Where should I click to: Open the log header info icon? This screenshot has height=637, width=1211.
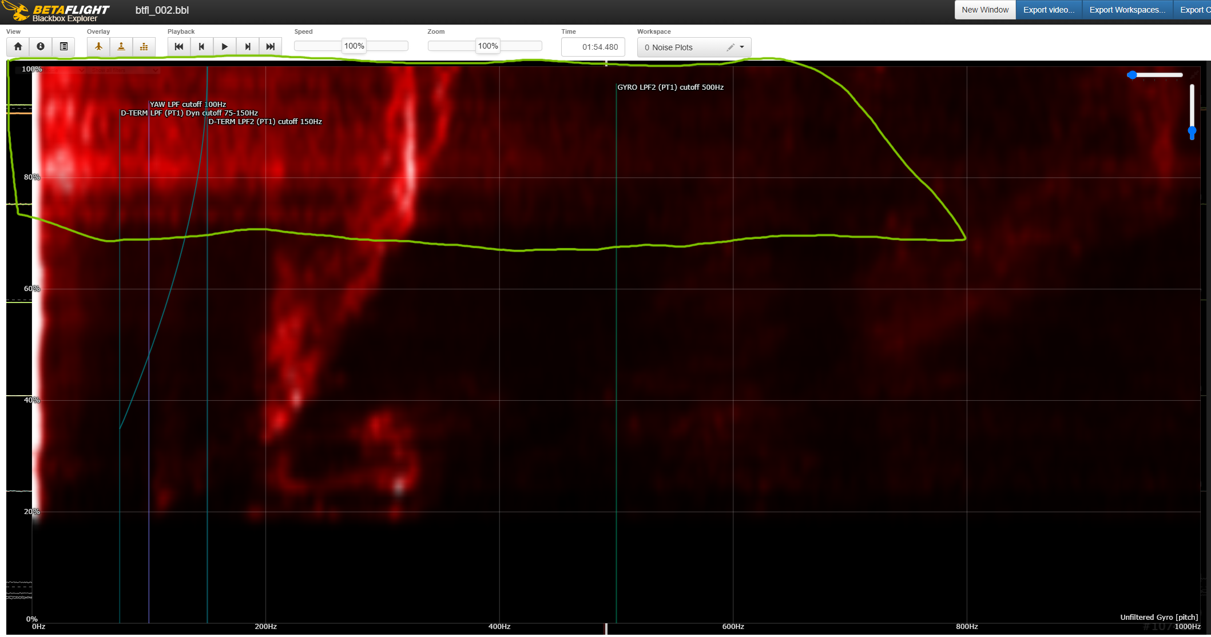pyautogui.click(x=41, y=47)
